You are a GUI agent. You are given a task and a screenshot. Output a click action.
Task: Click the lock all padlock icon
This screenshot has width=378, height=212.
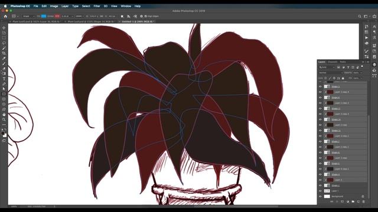point(343,78)
